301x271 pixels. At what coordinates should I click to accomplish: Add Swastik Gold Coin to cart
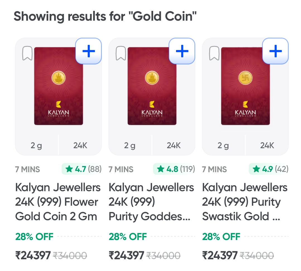(275, 51)
